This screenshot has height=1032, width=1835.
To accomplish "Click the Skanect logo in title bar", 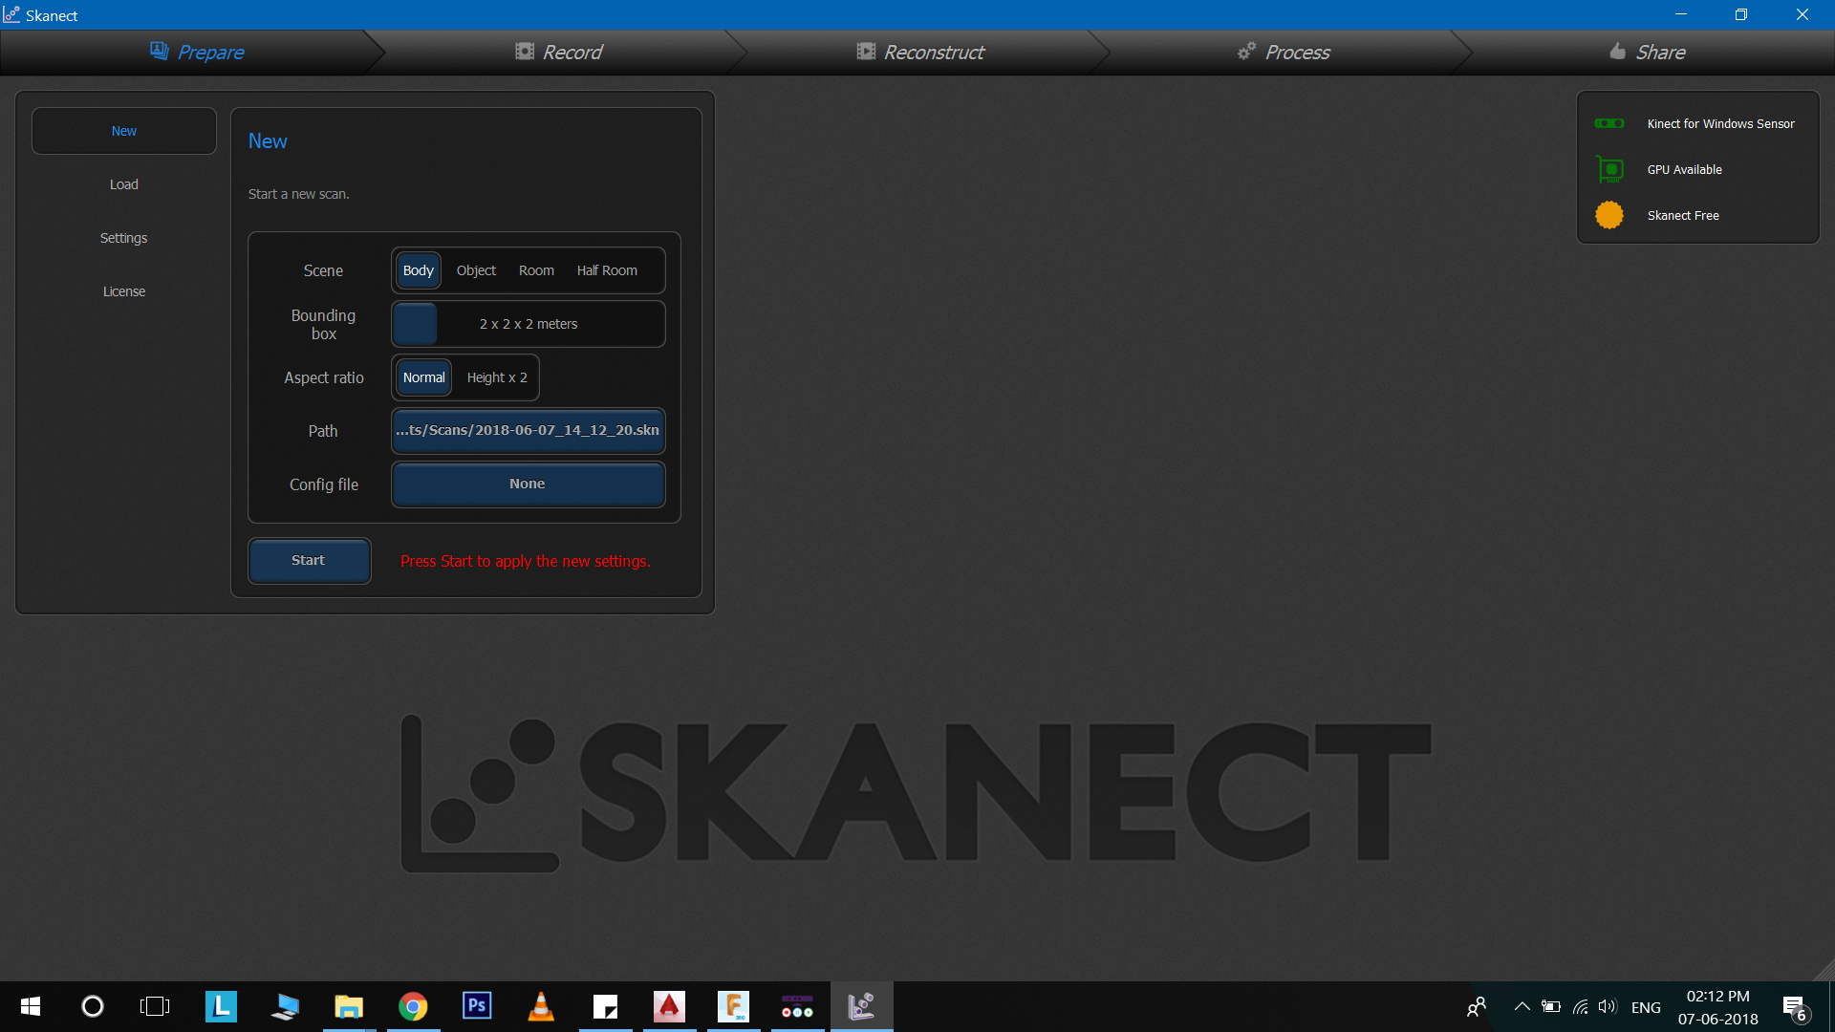I will click(11, 14).
